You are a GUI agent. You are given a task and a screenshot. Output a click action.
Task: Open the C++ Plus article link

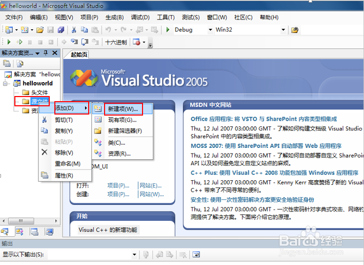pos(274,173)
